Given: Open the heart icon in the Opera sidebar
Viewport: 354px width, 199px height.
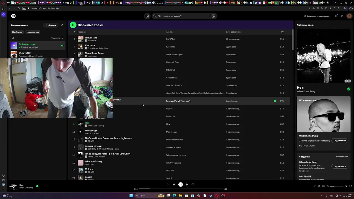Looking at the screenshot, I should pos(3,176).
